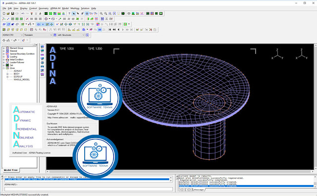Click the C icon beside with Structures dropdown
Viewport: 317px width, 196px height.
click(x=87, y=35)
